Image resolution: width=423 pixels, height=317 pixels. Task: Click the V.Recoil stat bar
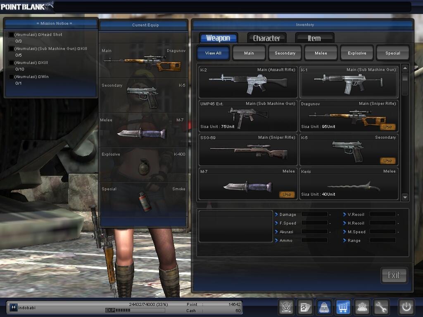383,214
